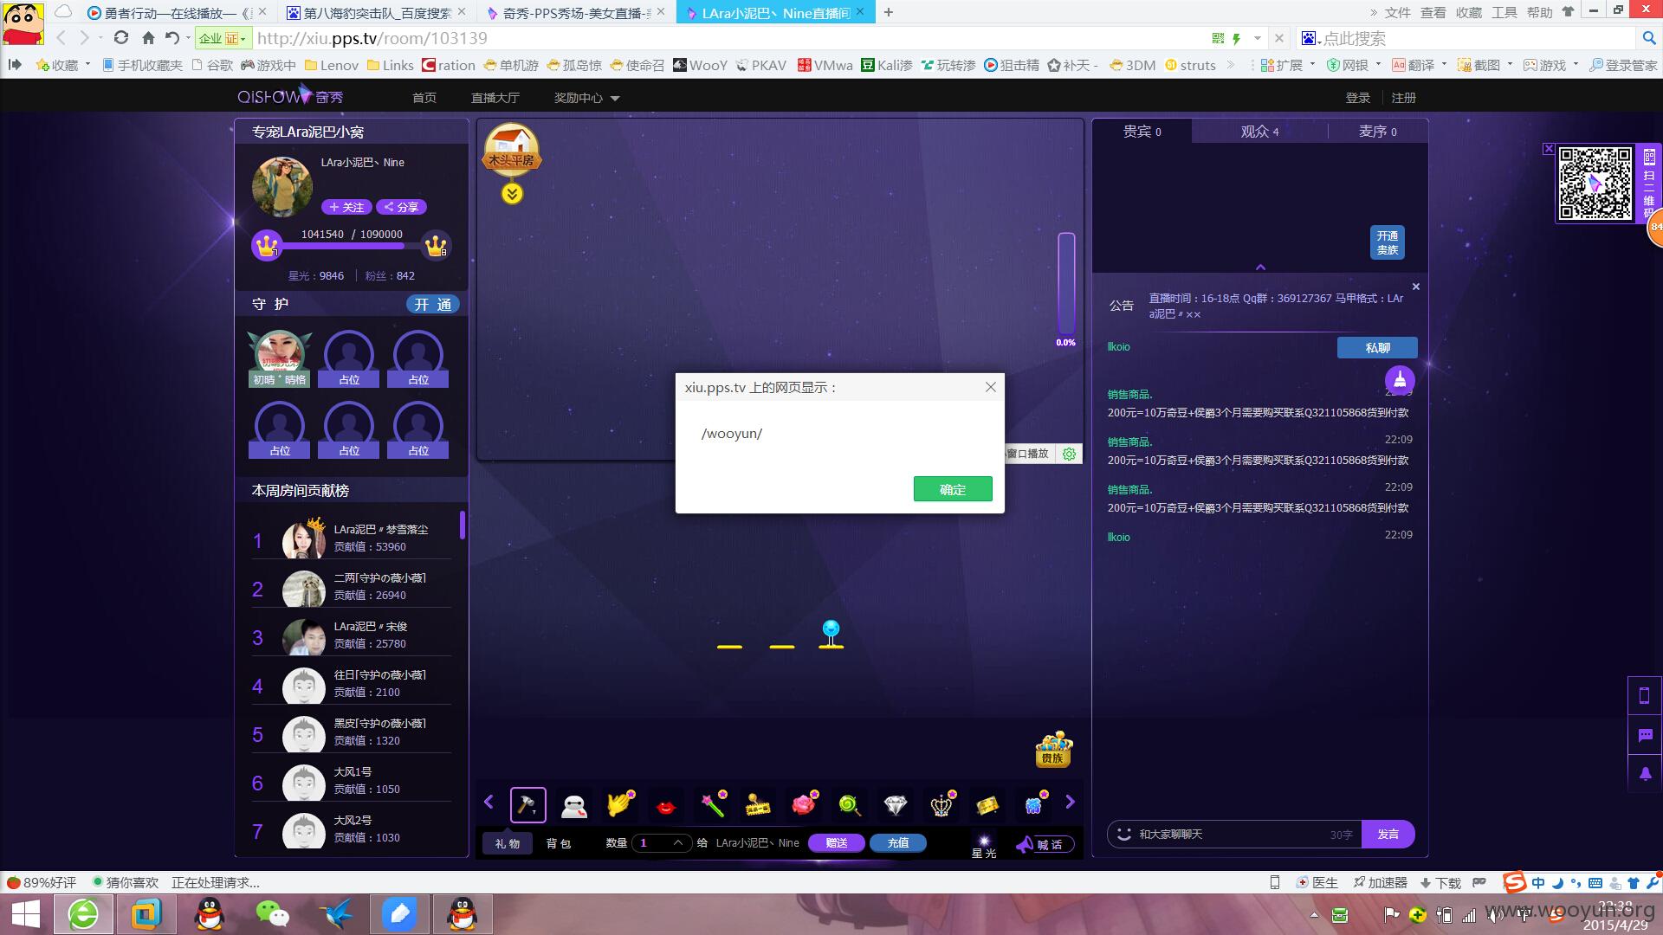The height and width of the screenshot is (935, 1663).
Task: Click the purple broom clear-chat icon
Action: [1400, 380]
